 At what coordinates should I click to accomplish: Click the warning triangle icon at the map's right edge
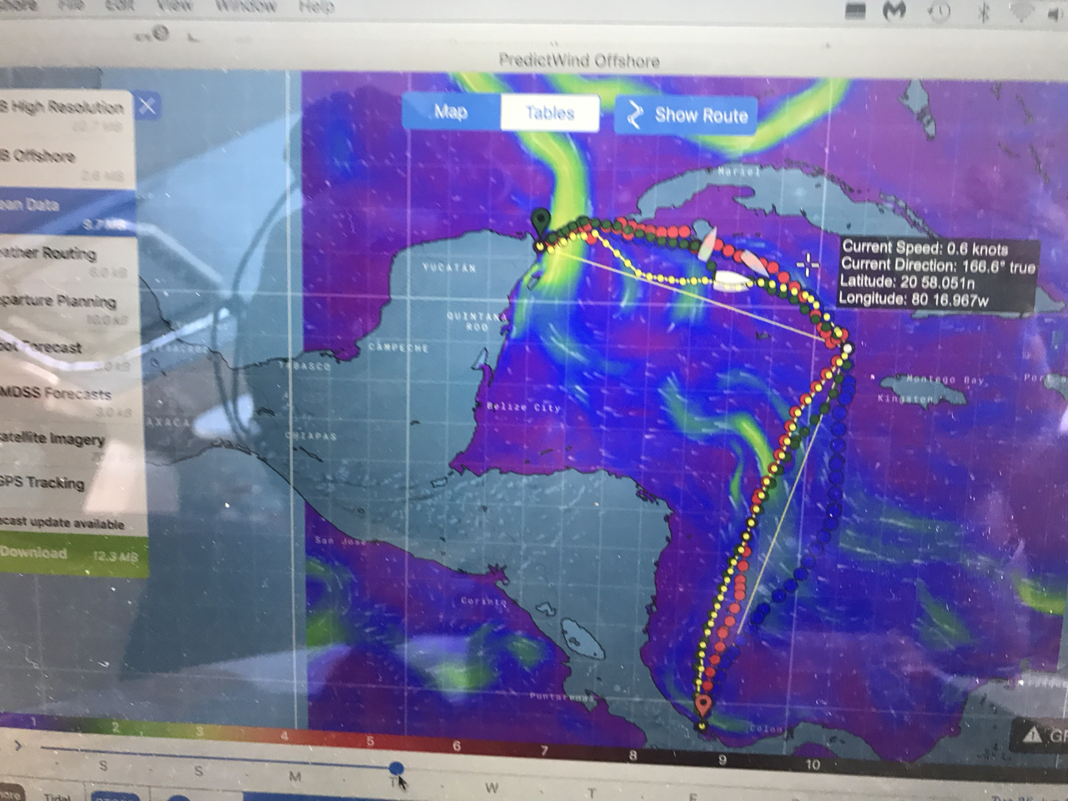click(1033, 734)
